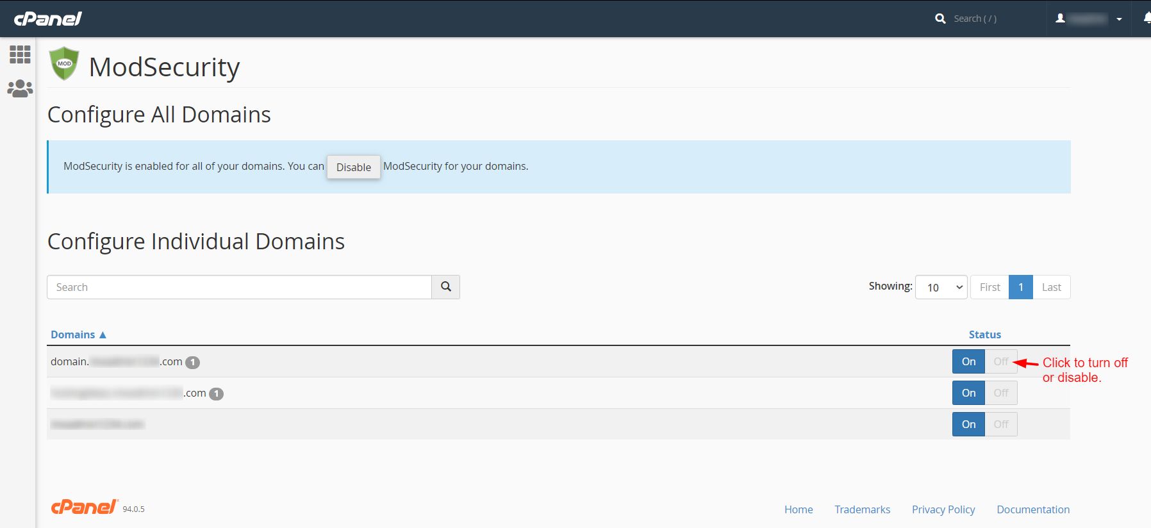
Task: Click the ModSecurity page title
Action: [164, 67]
